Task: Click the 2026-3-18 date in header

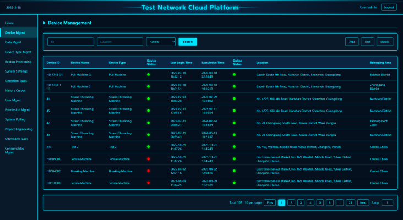Action: (14, 8)
